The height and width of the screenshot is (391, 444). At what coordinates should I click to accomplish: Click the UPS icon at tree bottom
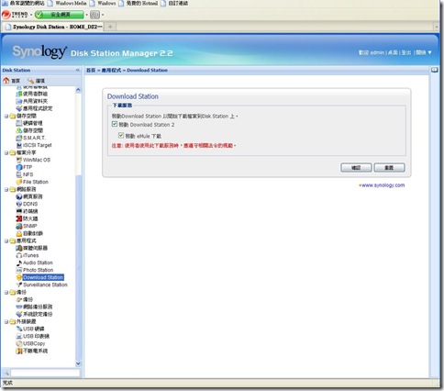coord(19,351)
